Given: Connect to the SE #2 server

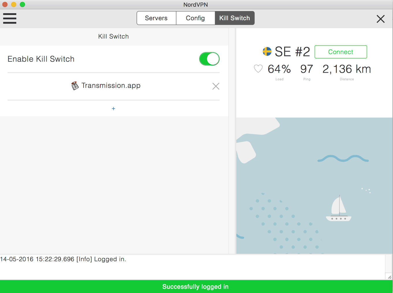Looking at the screenshot, I should point(341,52).
